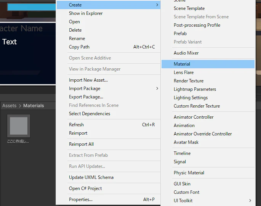Screen dimensions: 261x206
Task: Select Scene Template in Create submenu
Action: (208, 8)
